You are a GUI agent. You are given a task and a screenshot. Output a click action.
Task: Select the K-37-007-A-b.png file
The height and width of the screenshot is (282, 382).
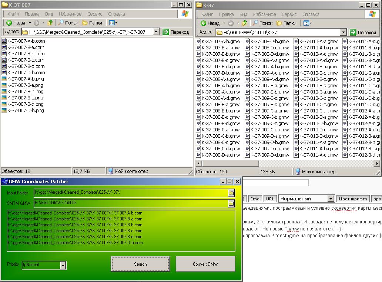[x=26, y=79]
